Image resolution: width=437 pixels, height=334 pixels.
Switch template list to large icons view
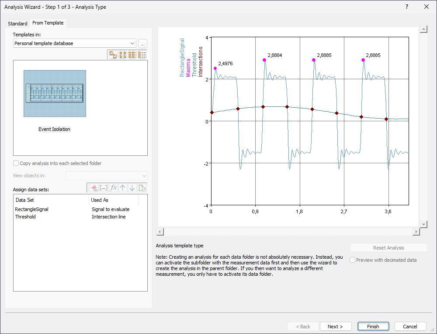pyautogui.click(x=113, y=55)
